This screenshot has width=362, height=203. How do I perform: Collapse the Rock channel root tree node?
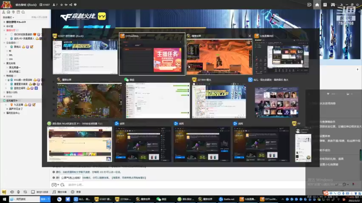[4, 22]
